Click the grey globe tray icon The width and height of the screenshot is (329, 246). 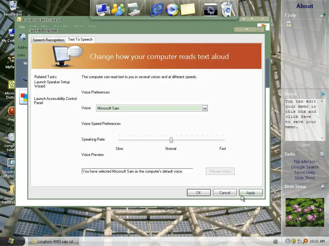[288, 241]
